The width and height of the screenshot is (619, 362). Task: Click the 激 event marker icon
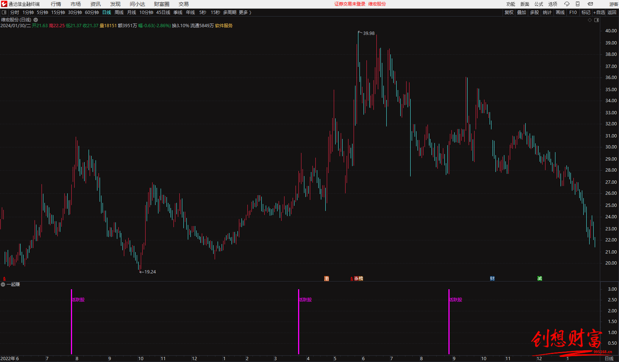coord(326,279)
